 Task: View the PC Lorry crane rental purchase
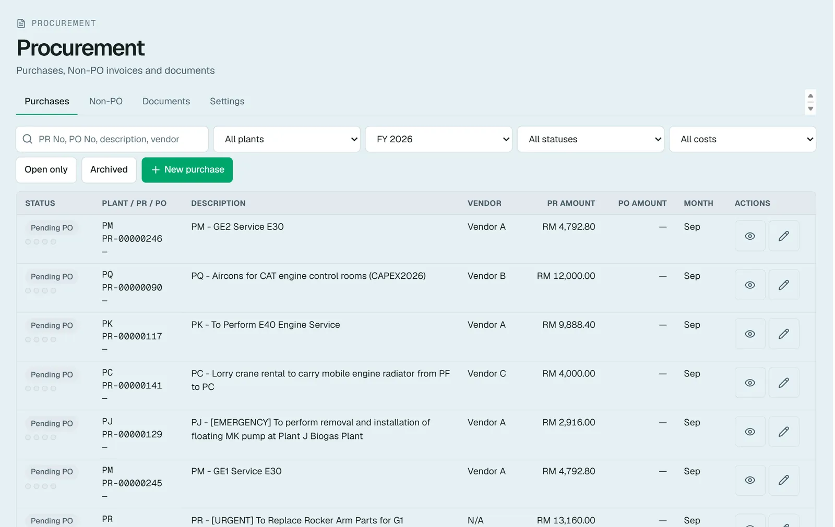[x=750, y=383]
